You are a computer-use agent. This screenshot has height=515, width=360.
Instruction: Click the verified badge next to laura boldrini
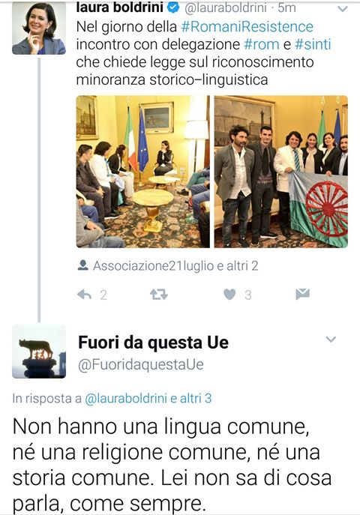(x=173, y=7)
